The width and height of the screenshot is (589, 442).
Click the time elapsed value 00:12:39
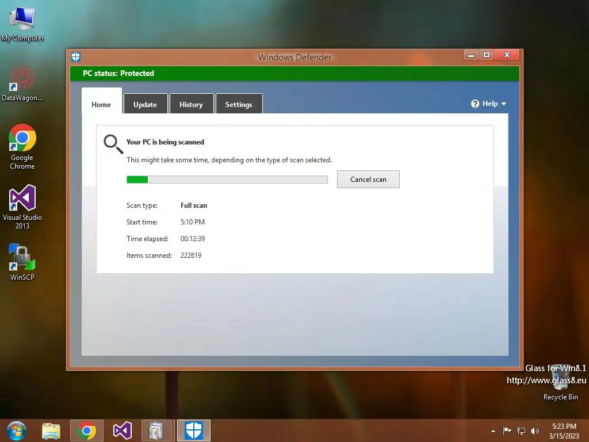pyautogui.click(x=193, y=239)
